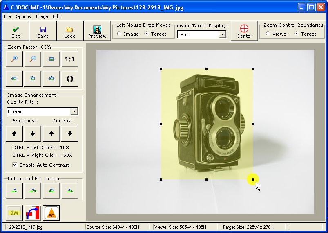Image resolution: width=328 pixels, height=233 pixels.
Task: Click the right-middle handle of the yellow selection
Action: 253,124
